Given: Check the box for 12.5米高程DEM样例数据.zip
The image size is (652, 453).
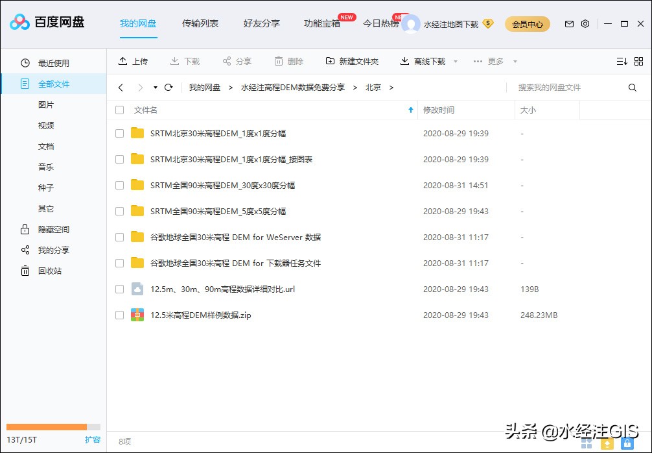Looking at the screenshot, I should [120, 315].
